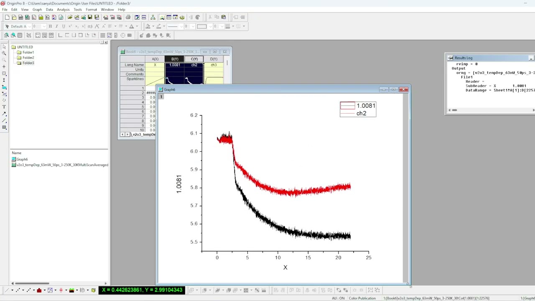Click the v2o3_tempDe sheet tab in Book6

pos(144,135)
